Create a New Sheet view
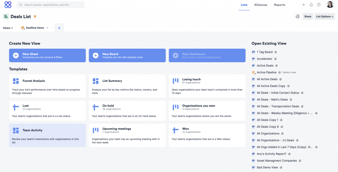Viewport: 338px width, 172px height. tap(47, 55)
